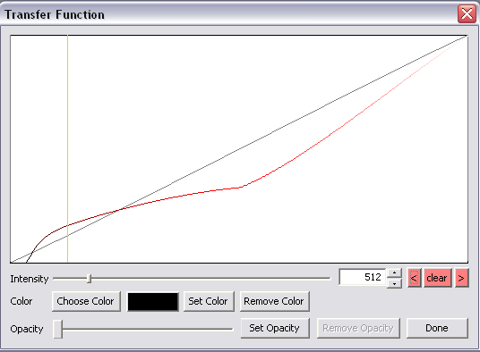Open the Choose Color dialog
480x352 pixels.
pos(86,301)
